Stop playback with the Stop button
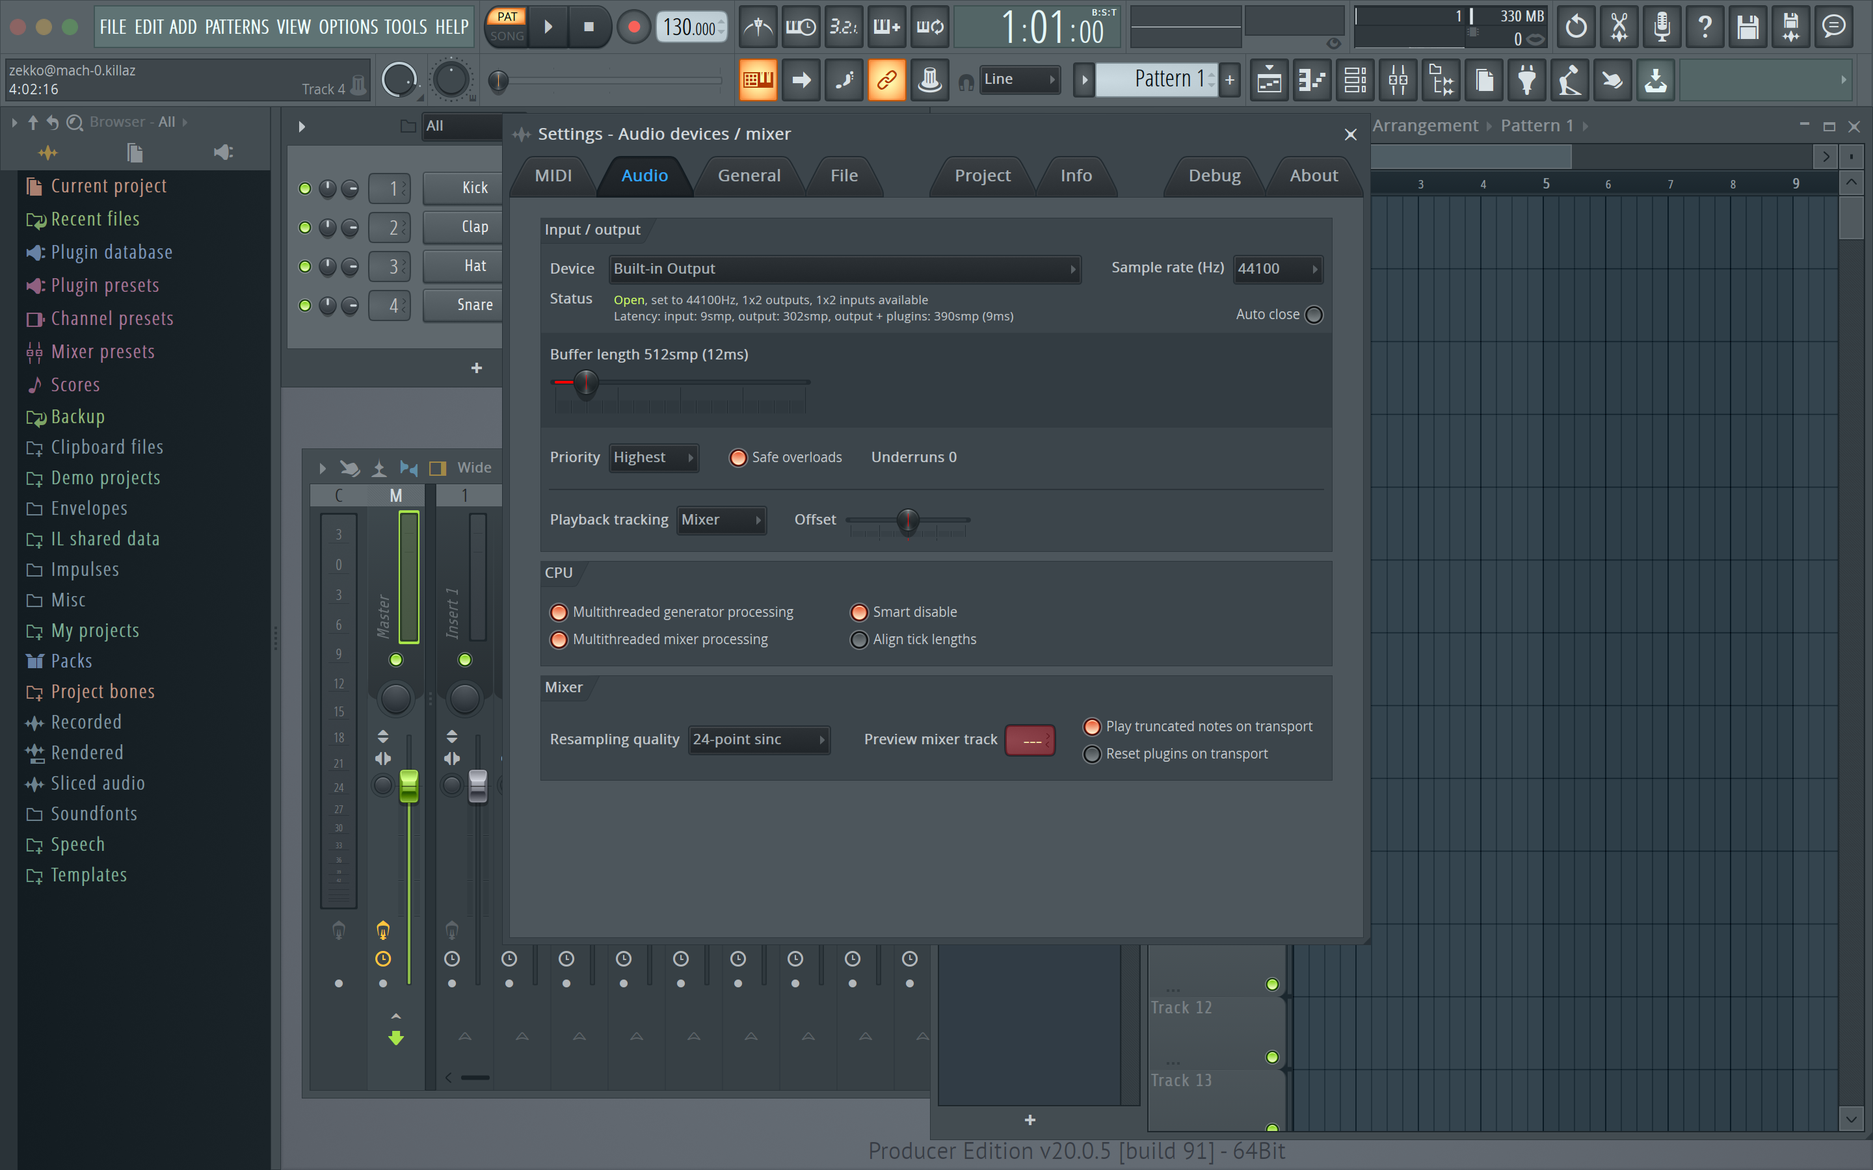This screenshot has height=1170, width=1873. tap(589, 27)
